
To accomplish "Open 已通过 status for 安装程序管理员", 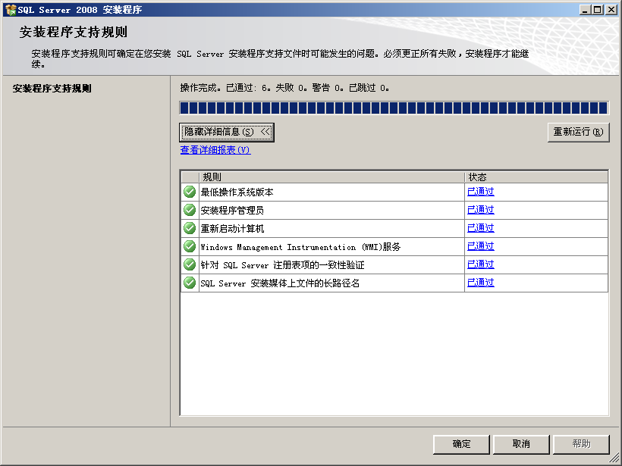I will [481, 210].
